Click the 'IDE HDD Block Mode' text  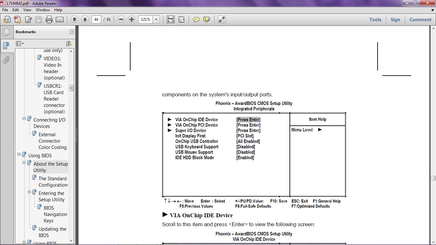[195, 158]
